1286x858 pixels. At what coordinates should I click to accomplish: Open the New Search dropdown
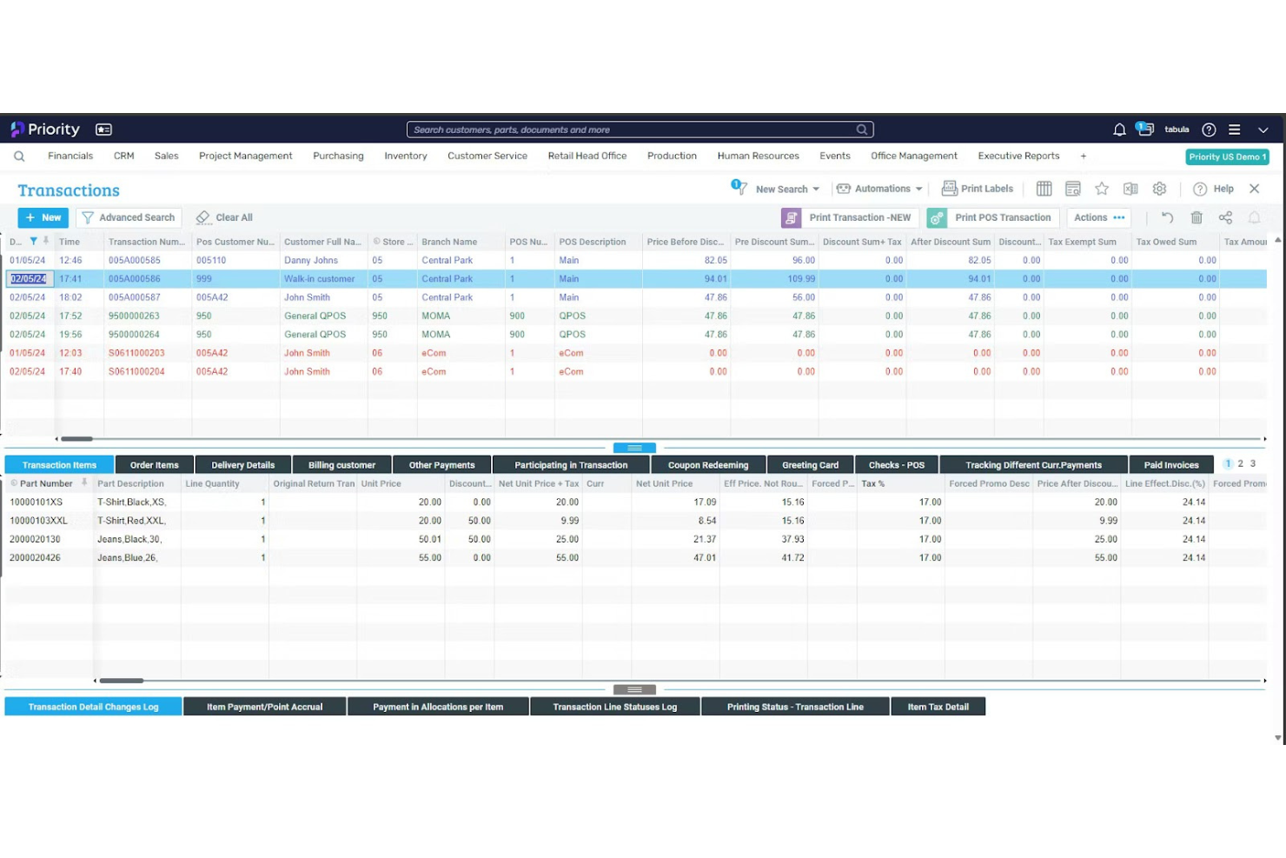coord(785,189)
